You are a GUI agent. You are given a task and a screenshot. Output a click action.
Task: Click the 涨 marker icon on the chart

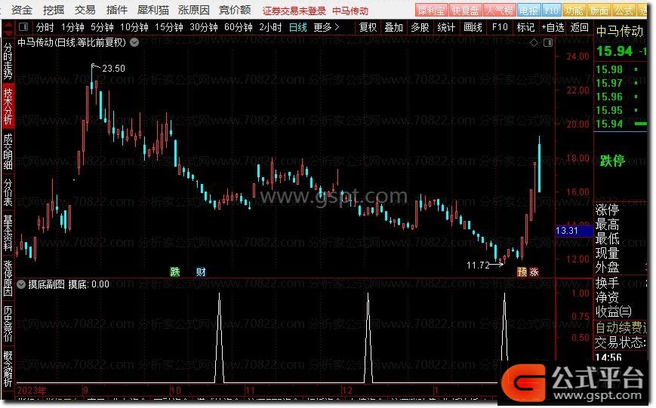point(534,271)
